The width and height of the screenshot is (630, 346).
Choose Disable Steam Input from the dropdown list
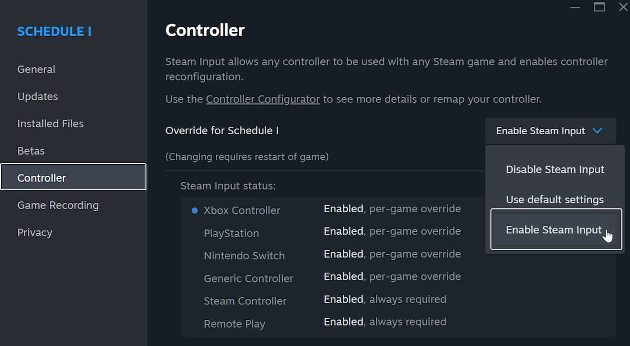(555, 169)
